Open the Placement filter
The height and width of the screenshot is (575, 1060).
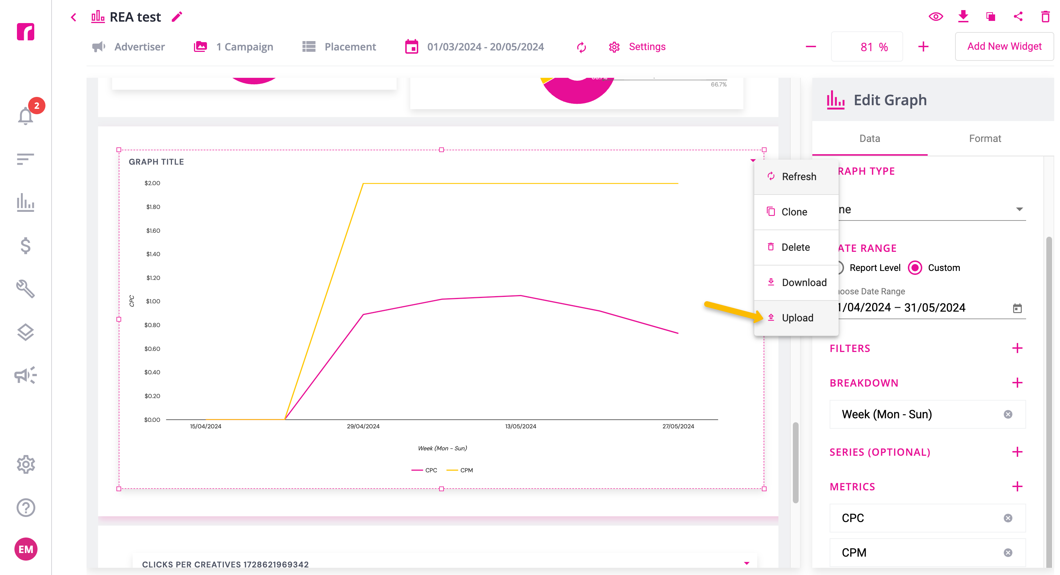(339, 47)
